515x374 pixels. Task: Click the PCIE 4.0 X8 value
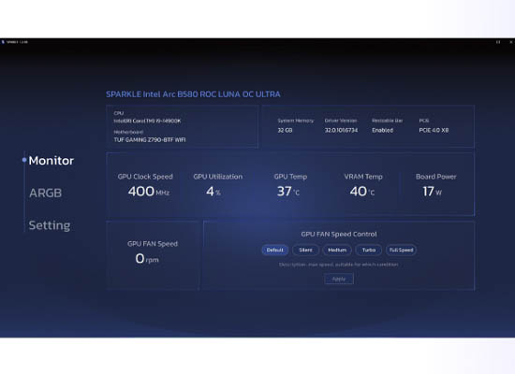434,130
